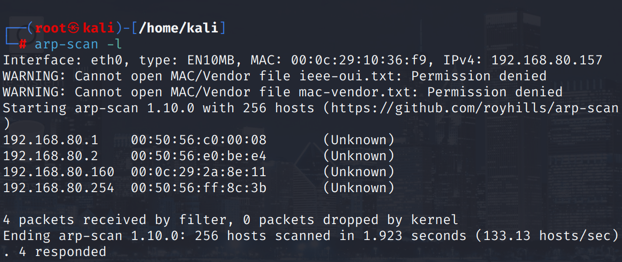Click the /home/kali working directory path

click(x=179, y=28)
